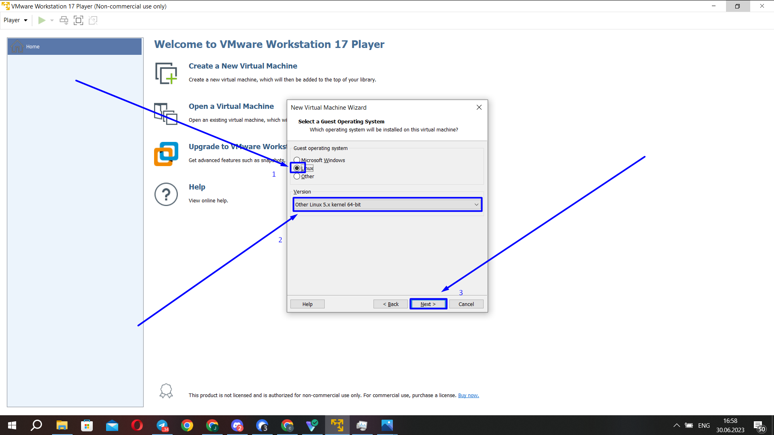Open taskbar Search
Viewport: 774px width, 435px height.
click(37, 425)
